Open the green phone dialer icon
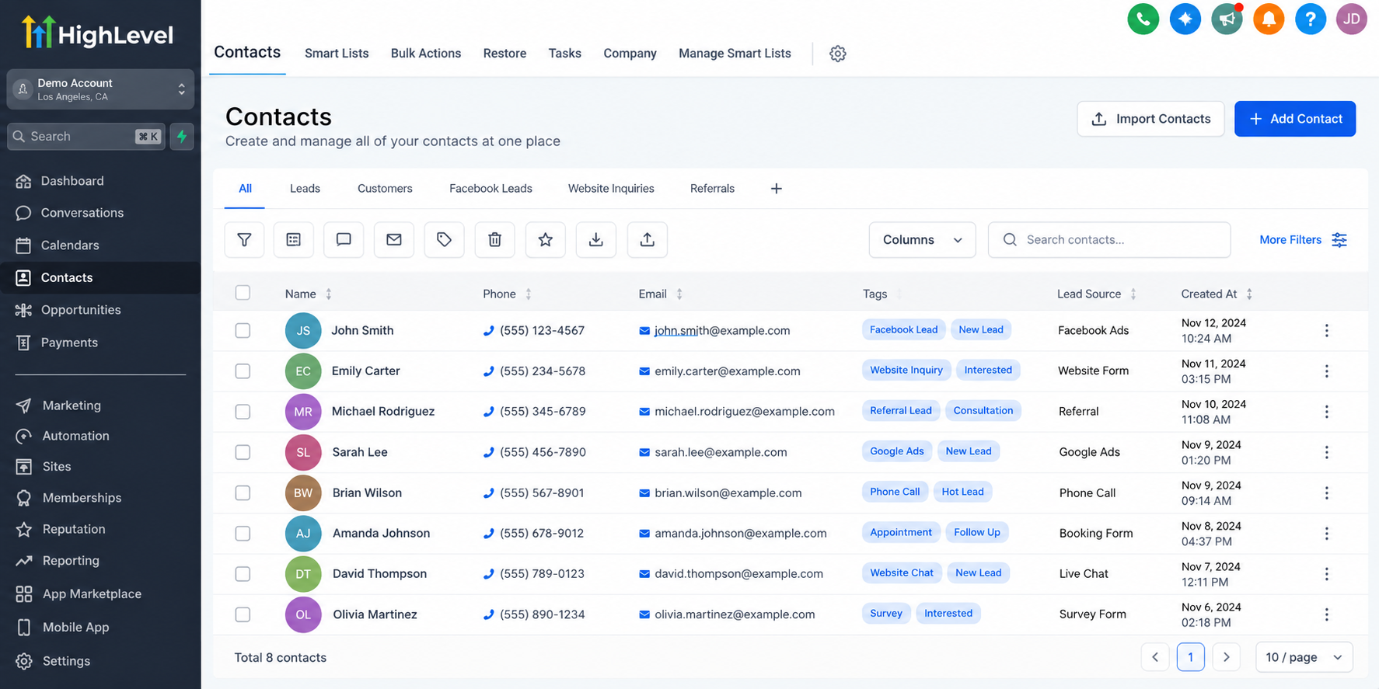 [1143, 19]
